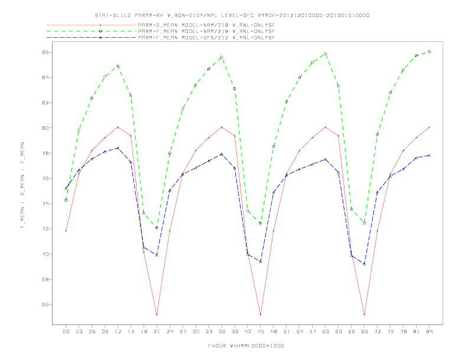Screen dimensions: 468x361
Task: Click x-axis tick label 09
Action: pos(105,332)
